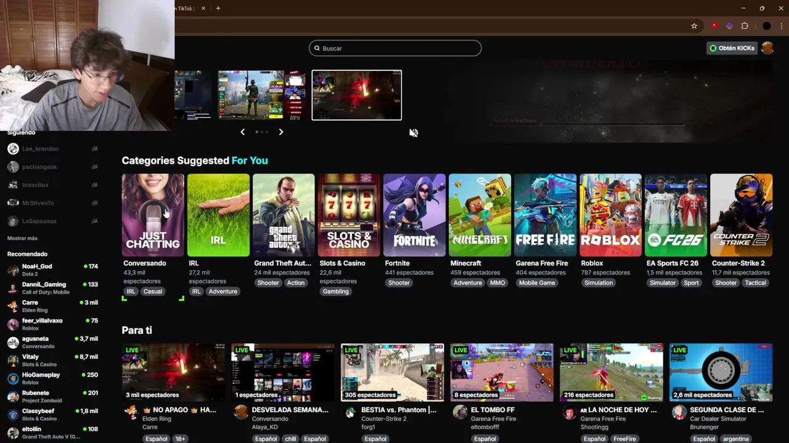The image size is (789, 443).
Task: Select the argentina tag on Brunenger stream
Action: click(736, 439)
